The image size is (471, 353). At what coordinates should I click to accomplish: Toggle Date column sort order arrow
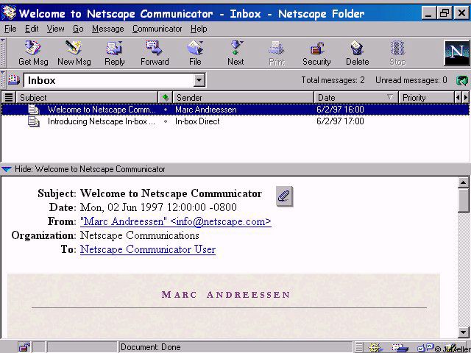[390, 97]
